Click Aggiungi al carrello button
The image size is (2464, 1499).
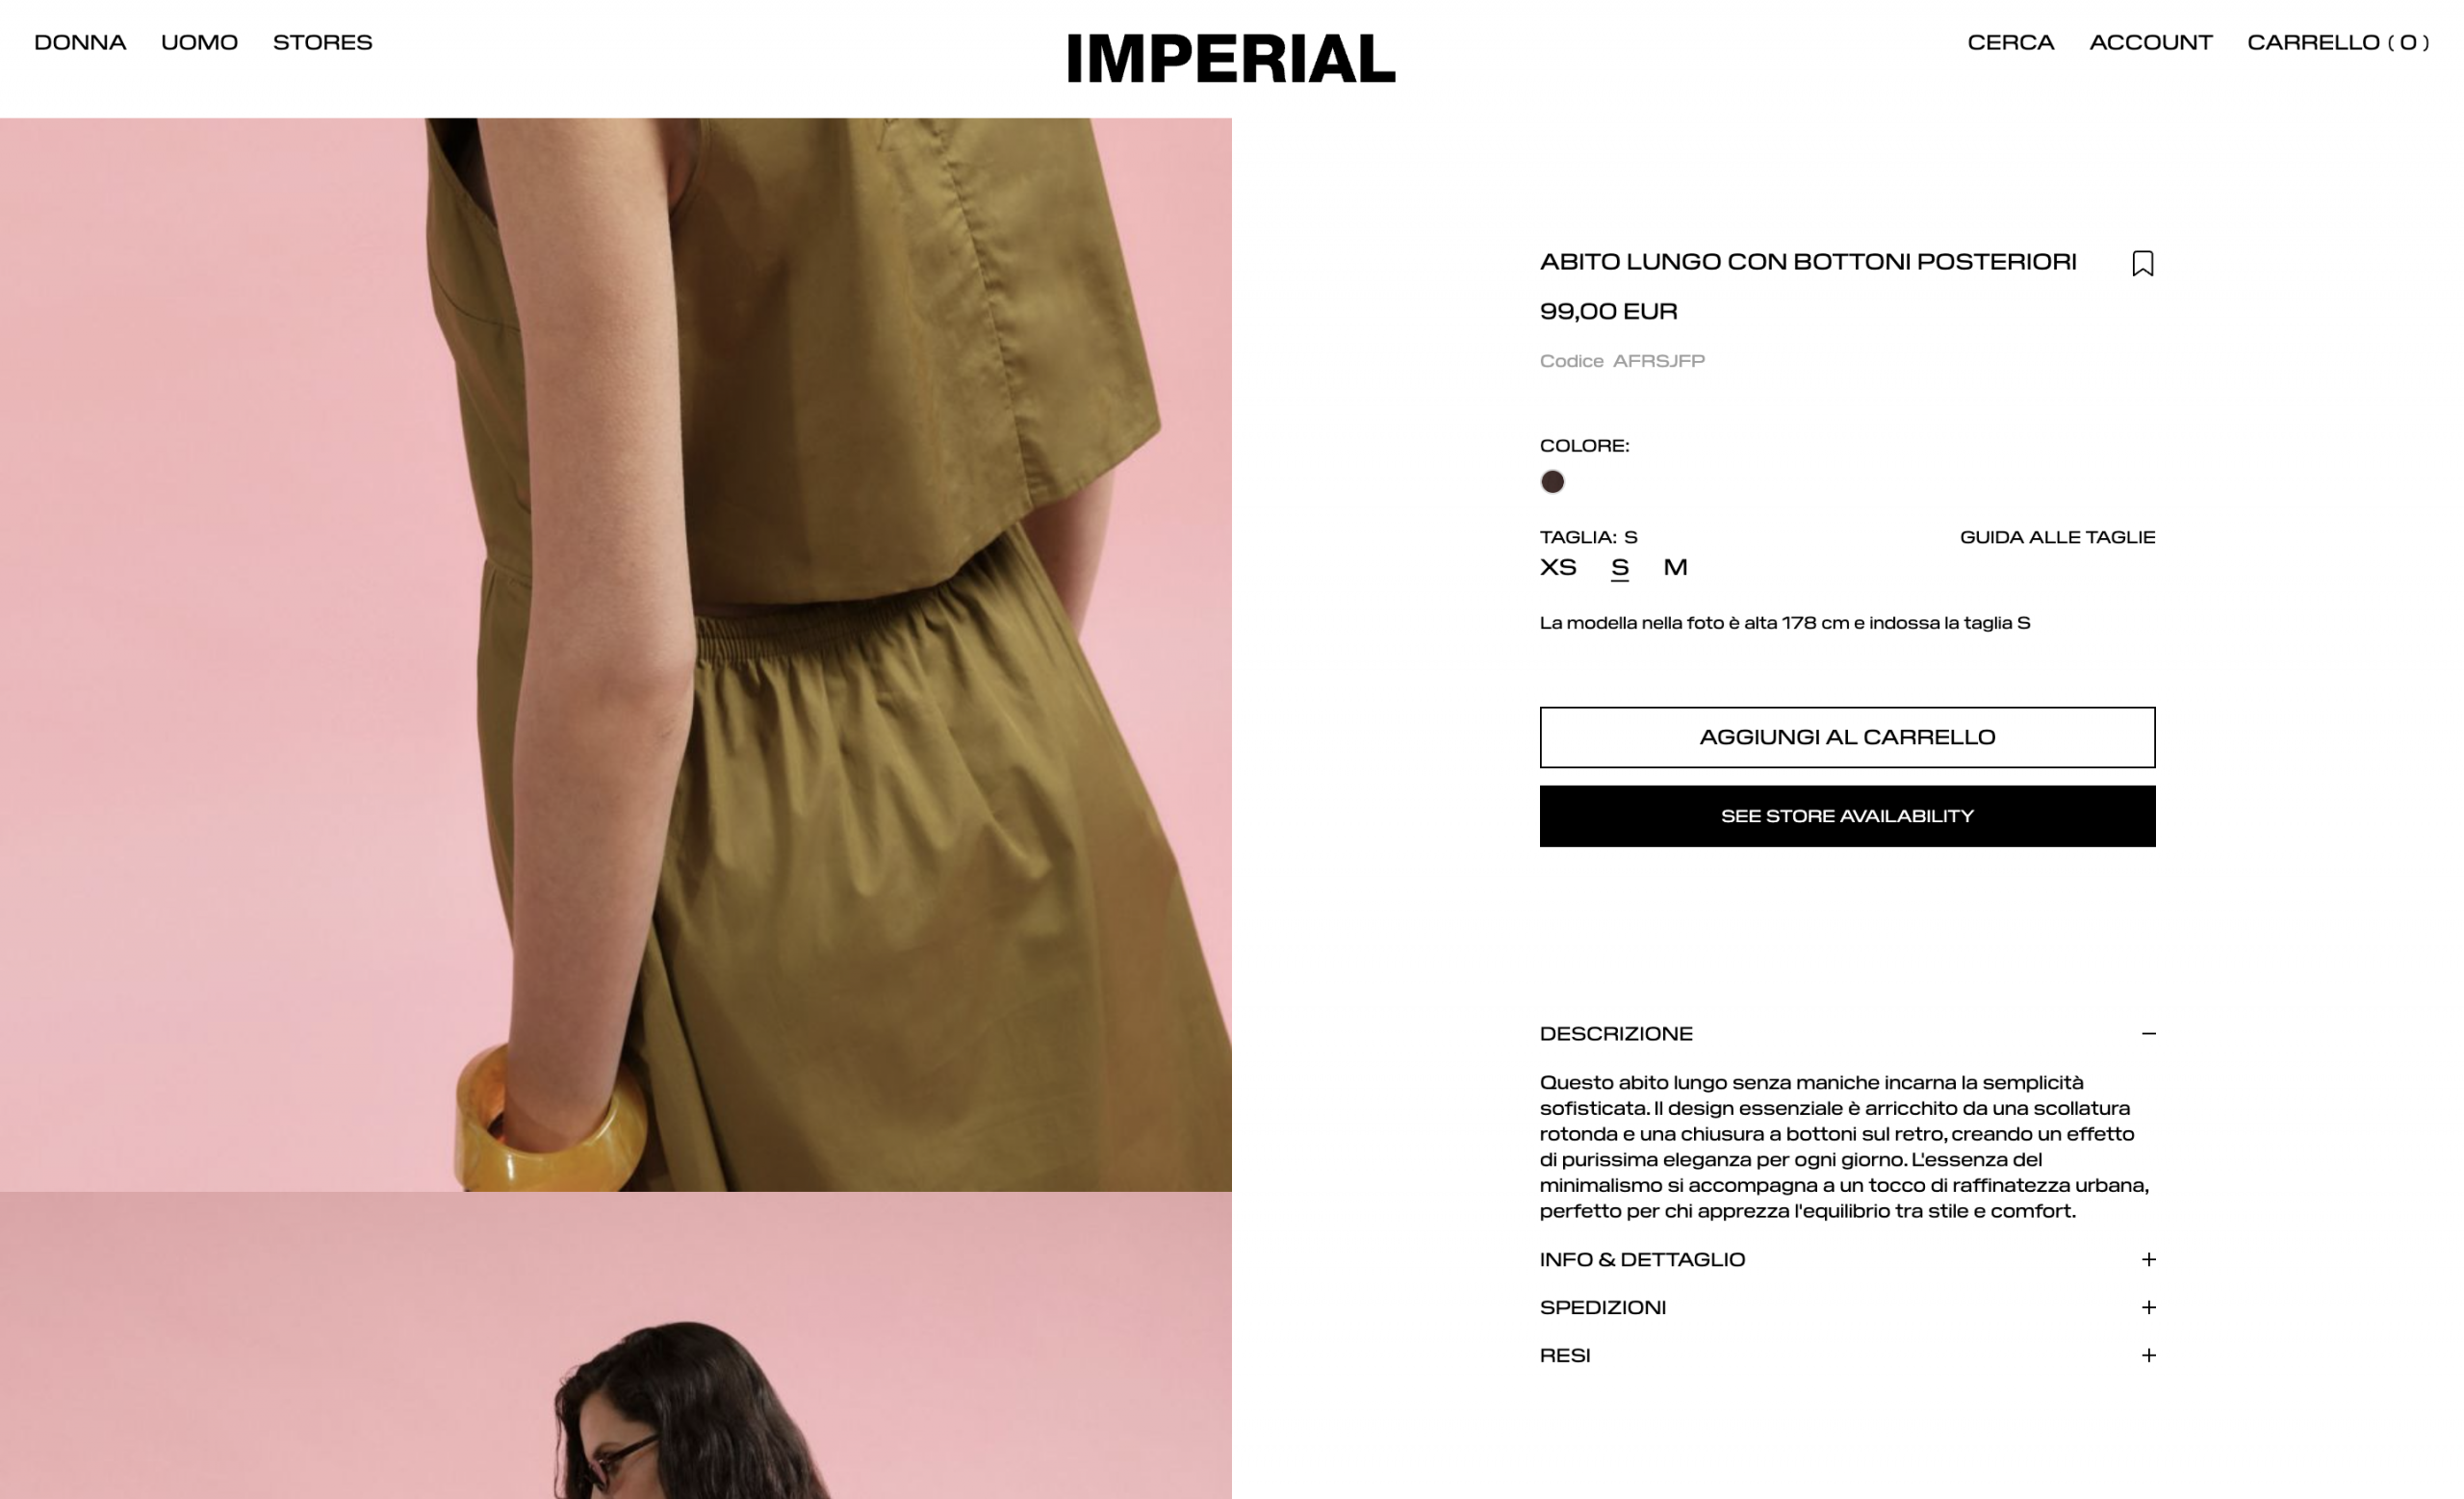pyautogui.click(x=1847, y=737)
